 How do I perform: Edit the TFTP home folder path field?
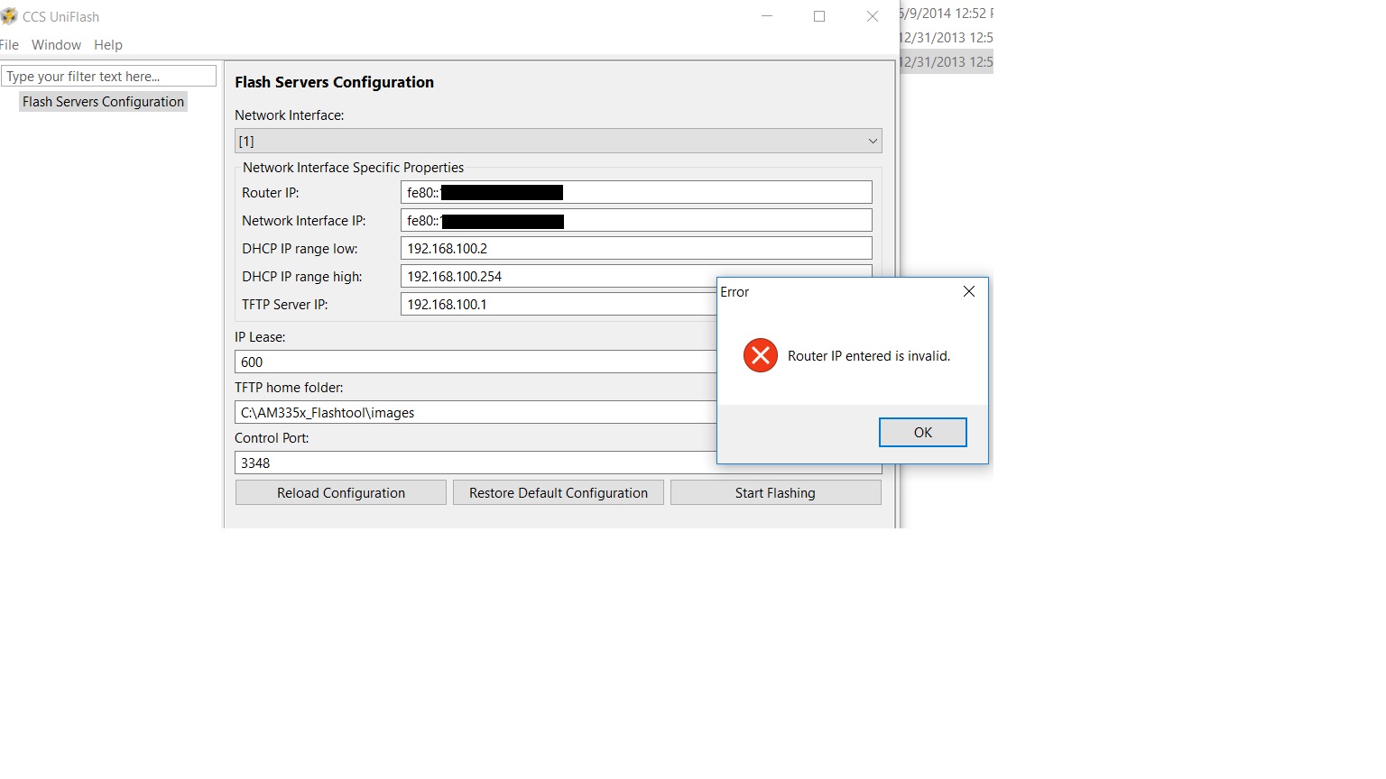tap(476, 412)
